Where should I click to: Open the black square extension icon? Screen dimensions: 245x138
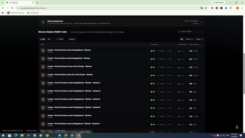pyautogui.click(x=222, y=8)
